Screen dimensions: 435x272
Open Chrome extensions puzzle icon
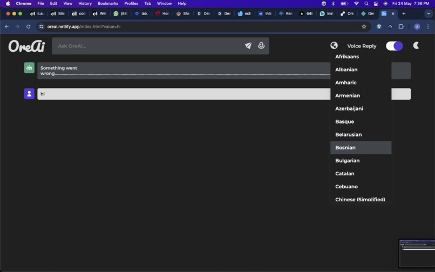[401, 26]
